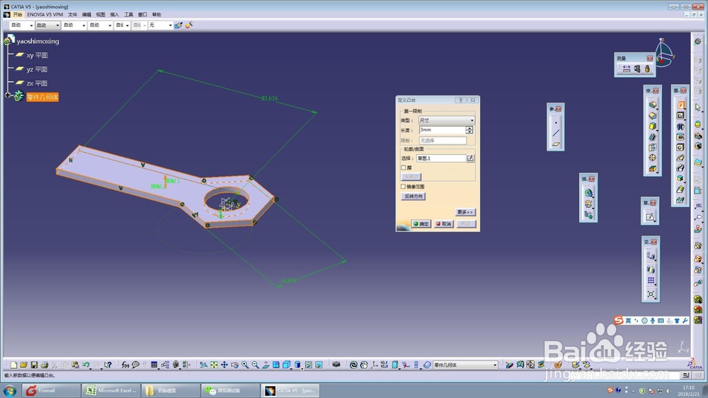The image size is (708, 398).
Task: Activate the Pan arrows tool
Action: click(224, 365)
